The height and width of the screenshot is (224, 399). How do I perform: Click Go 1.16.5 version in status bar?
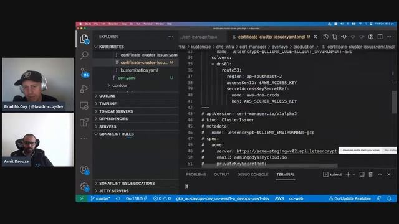[x=137, y=198]
